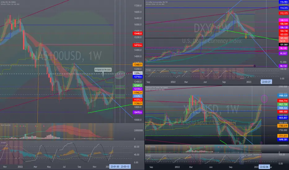
Task: Click the red 1944.714 gold price label
Action: [283, 101]
